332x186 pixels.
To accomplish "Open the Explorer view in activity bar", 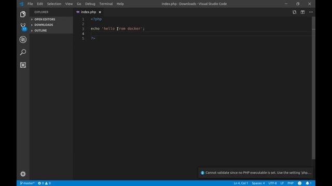I will pyautogui.click(x=23, y=14).
